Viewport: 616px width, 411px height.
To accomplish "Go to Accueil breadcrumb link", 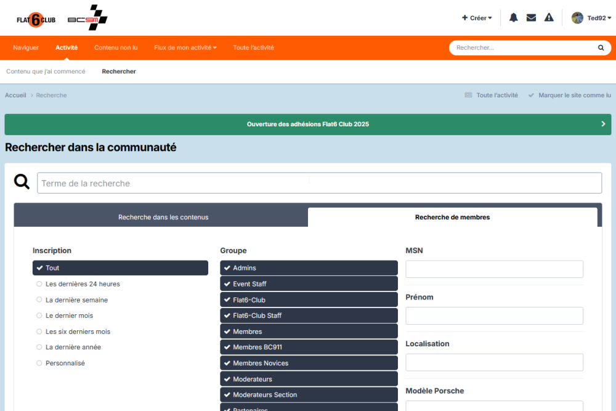I will [15, 96].
